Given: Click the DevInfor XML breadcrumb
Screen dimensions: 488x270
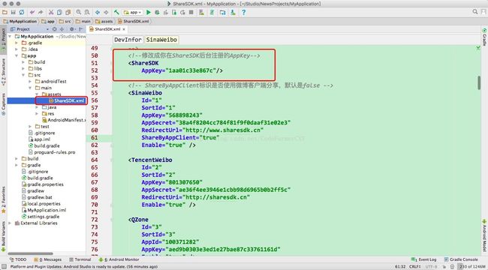Looking at the screenshot, I should 128,40.
